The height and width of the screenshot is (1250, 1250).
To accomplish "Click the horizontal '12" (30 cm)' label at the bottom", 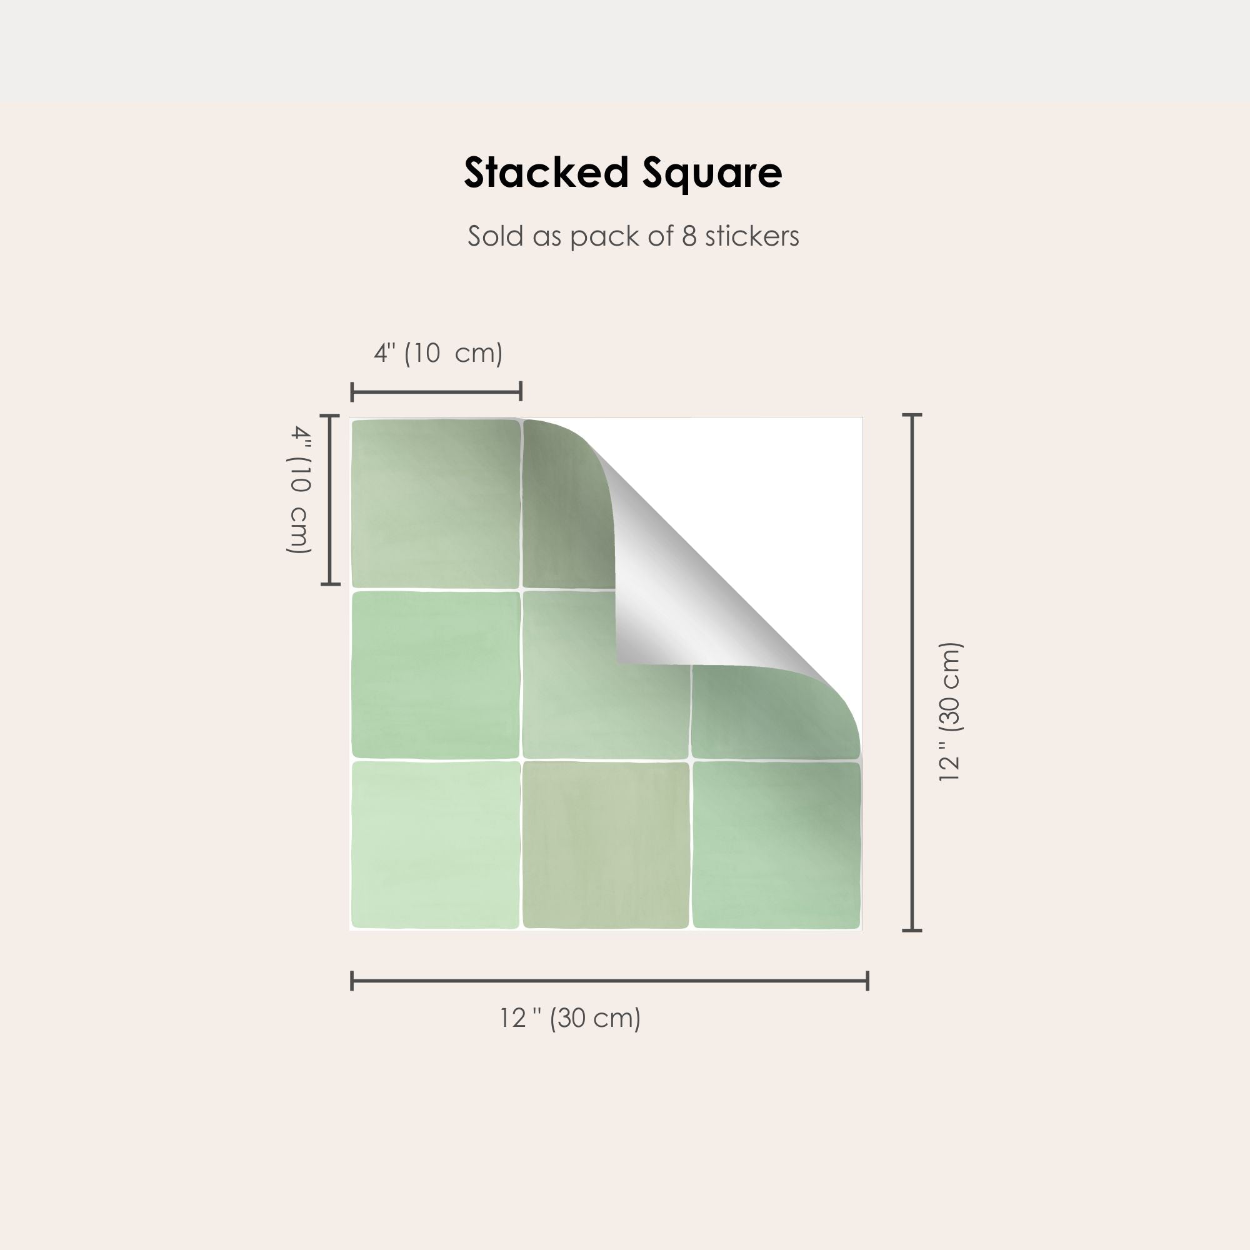I will tap(569, 1018).
